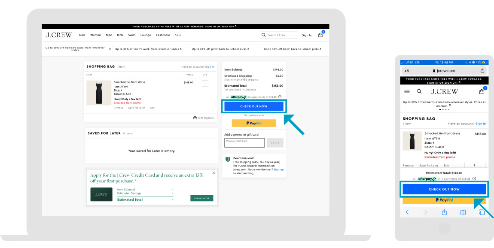Click the Promo or Gift Card input field
Image resolution: width=494 pixels, height=248 pixels.
(x=244, y=143)
